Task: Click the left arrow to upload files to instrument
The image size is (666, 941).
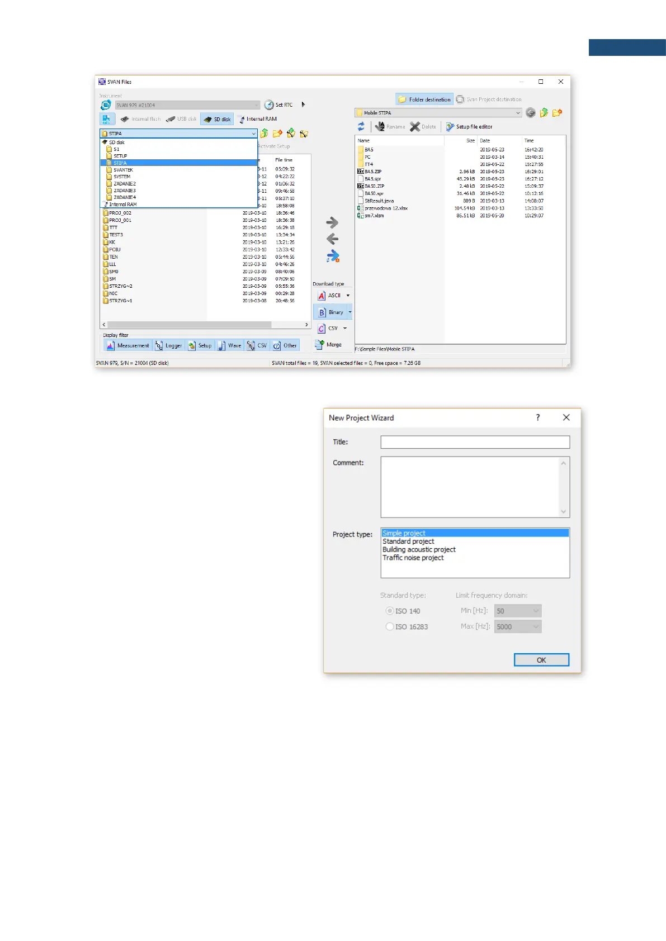Action: (x=332, y=239)
